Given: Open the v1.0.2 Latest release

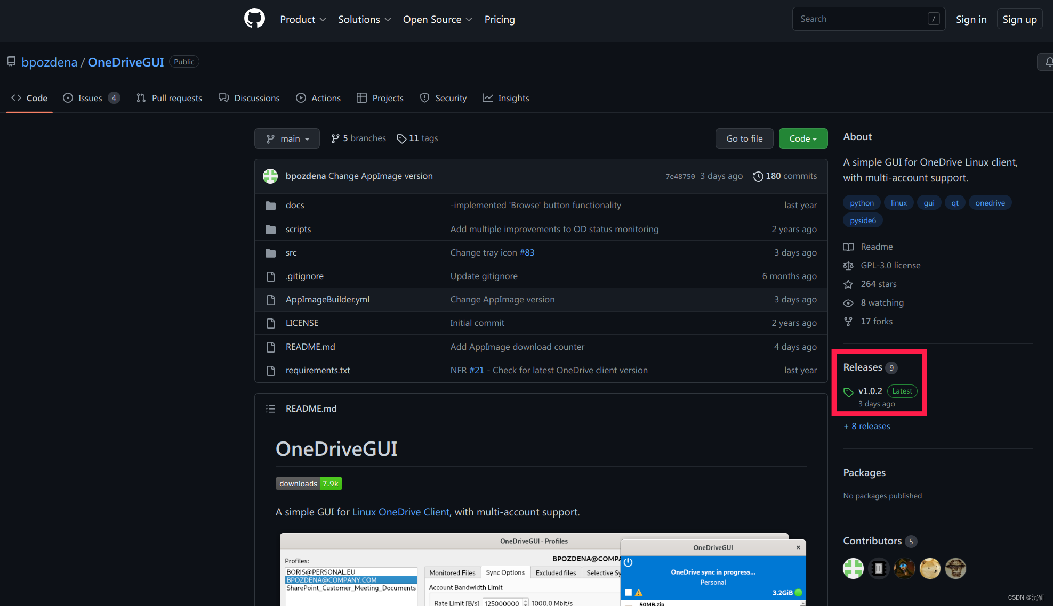Looking at the screenshot, I should (869, 390).
